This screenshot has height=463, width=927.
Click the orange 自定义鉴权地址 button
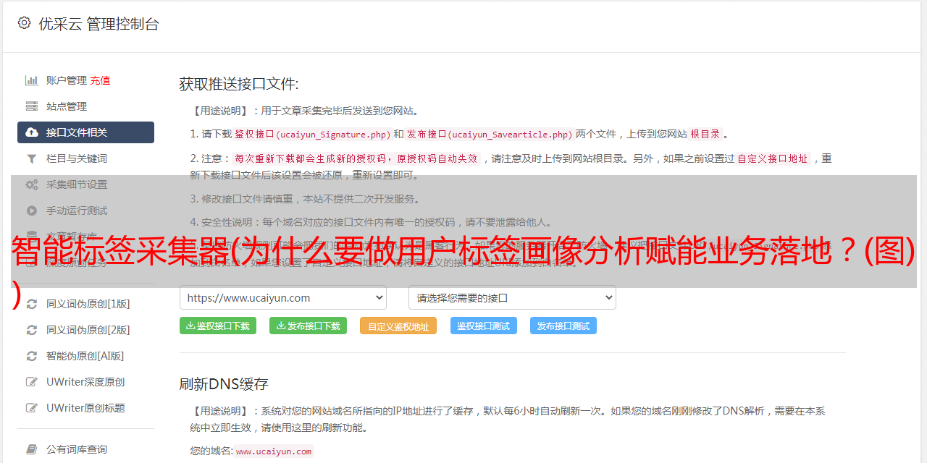[398, 326]
